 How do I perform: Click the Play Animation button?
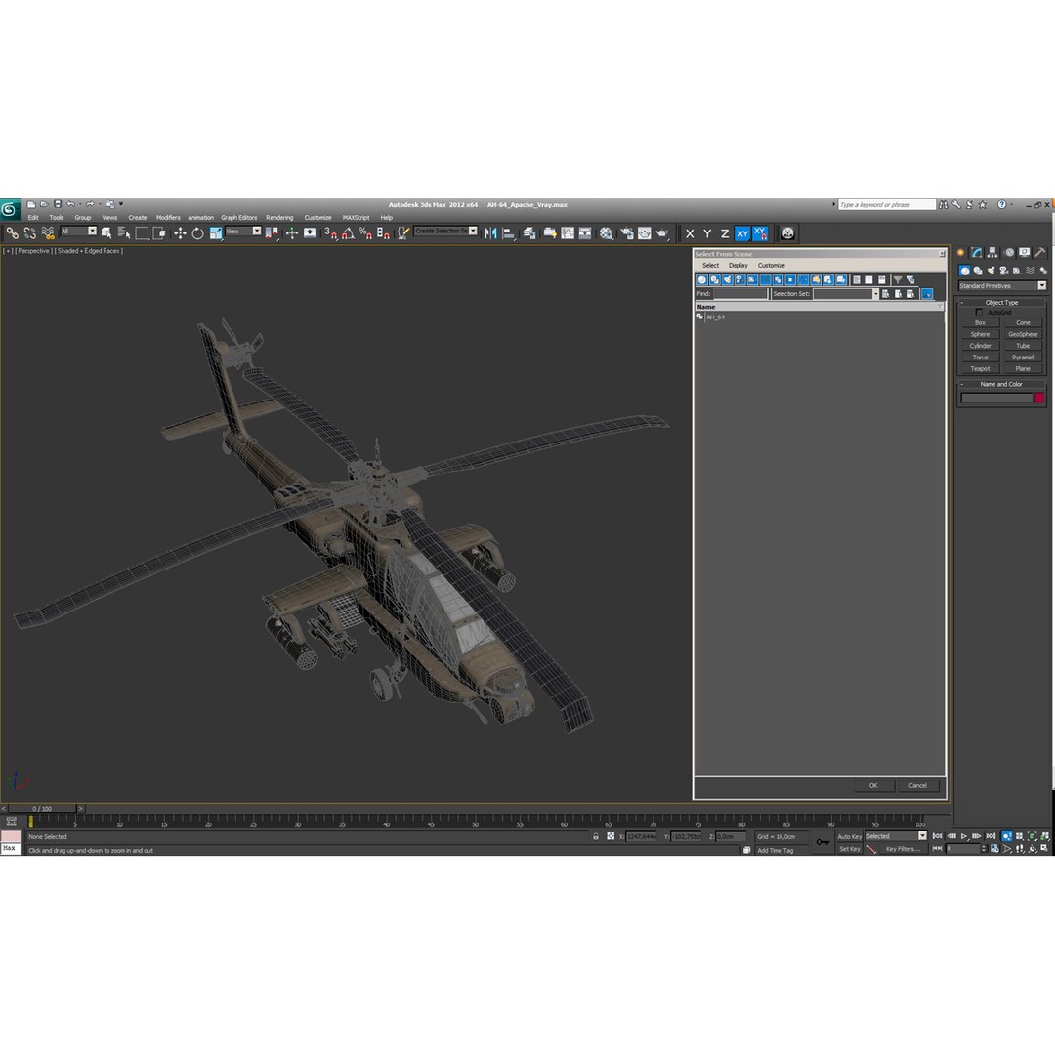pos(964,836)
